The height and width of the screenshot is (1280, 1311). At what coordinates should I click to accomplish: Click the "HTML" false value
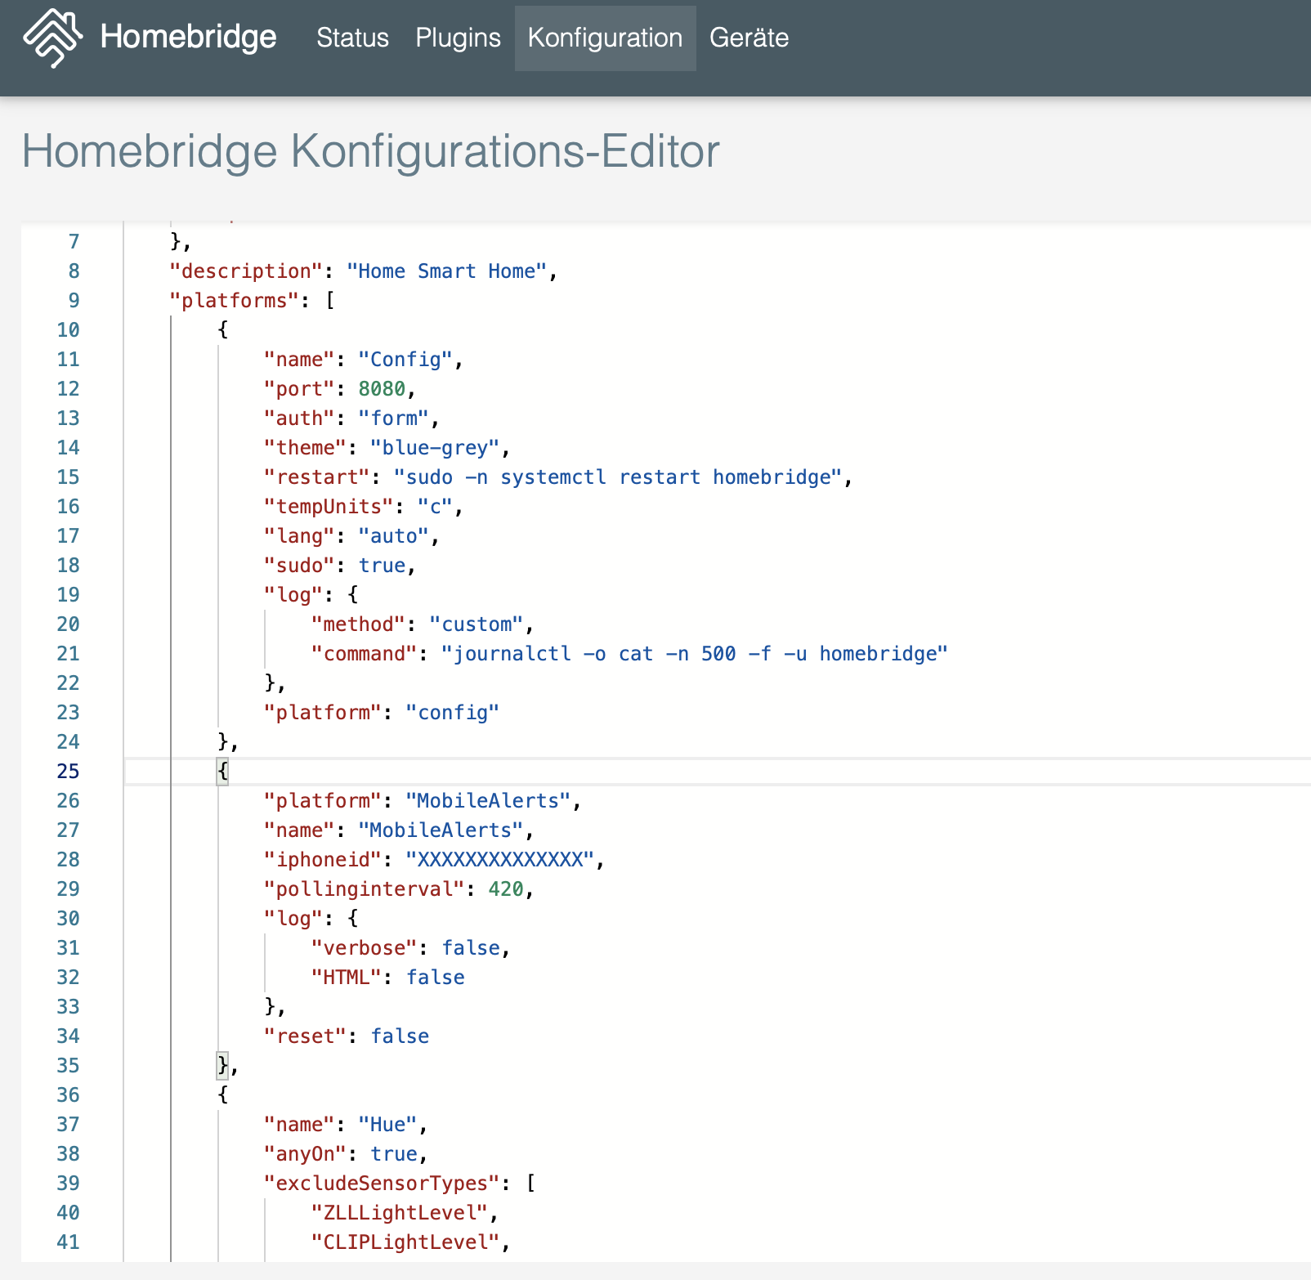point(436,978)
